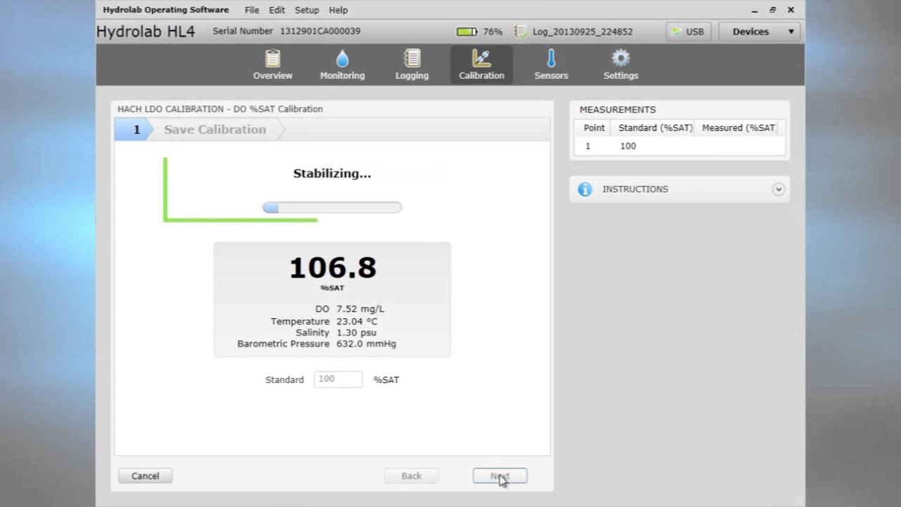
Task: Click the Point column header
Action: (594, 128)
